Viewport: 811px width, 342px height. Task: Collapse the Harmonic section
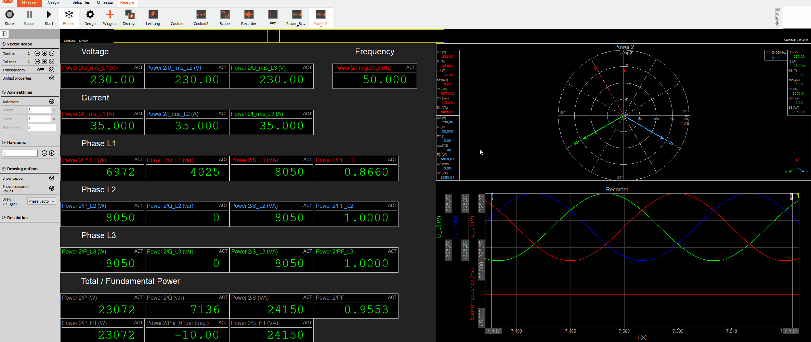point(4,142)
